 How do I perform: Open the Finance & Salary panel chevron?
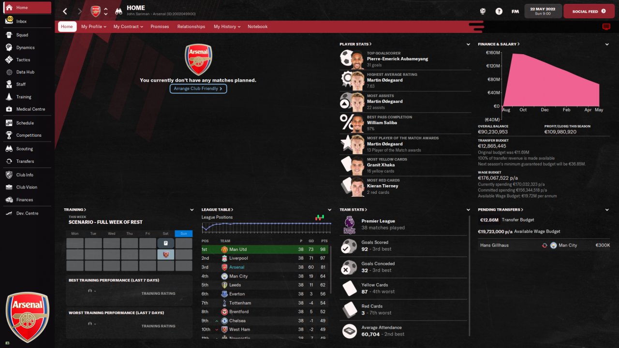[x=607, y=44]
